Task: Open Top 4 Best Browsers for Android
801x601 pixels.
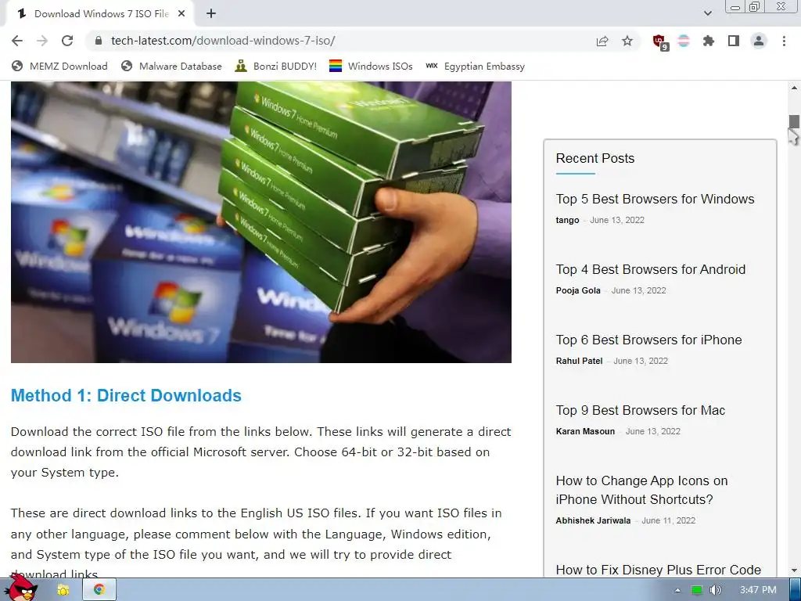Action: pyautogui.click(x=650, y=269)
